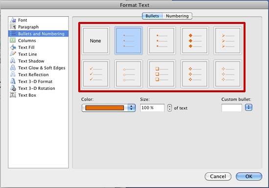
Task: Choose the hollow circle bullet style
Action: (x=129, y=74)
